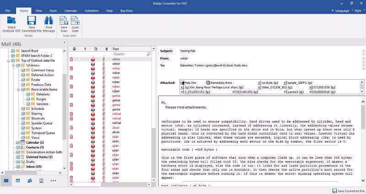Screen dimensions: 366x194
Task: Toggle Spooler Queue checkbox
Action: (x=23, y=123)
